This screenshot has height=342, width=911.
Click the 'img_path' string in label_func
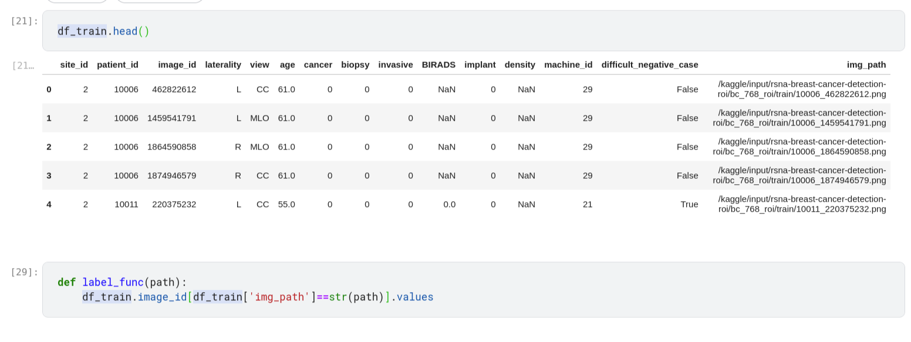click(x=279, y=297)
